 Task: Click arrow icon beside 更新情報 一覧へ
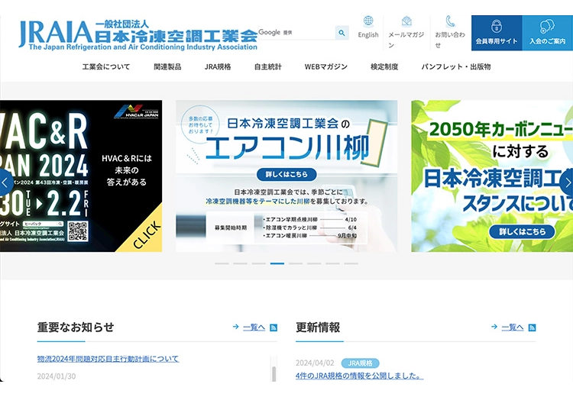tap(494, 327)
